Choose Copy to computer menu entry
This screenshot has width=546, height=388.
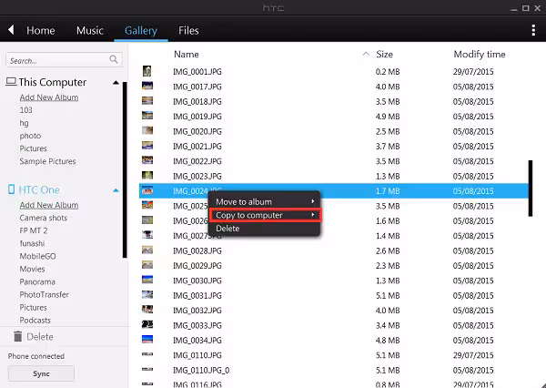coord(264,215)
